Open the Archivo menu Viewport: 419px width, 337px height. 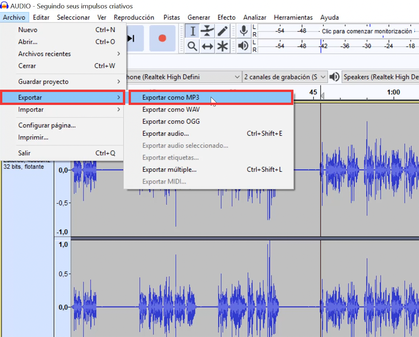(14, 17)
